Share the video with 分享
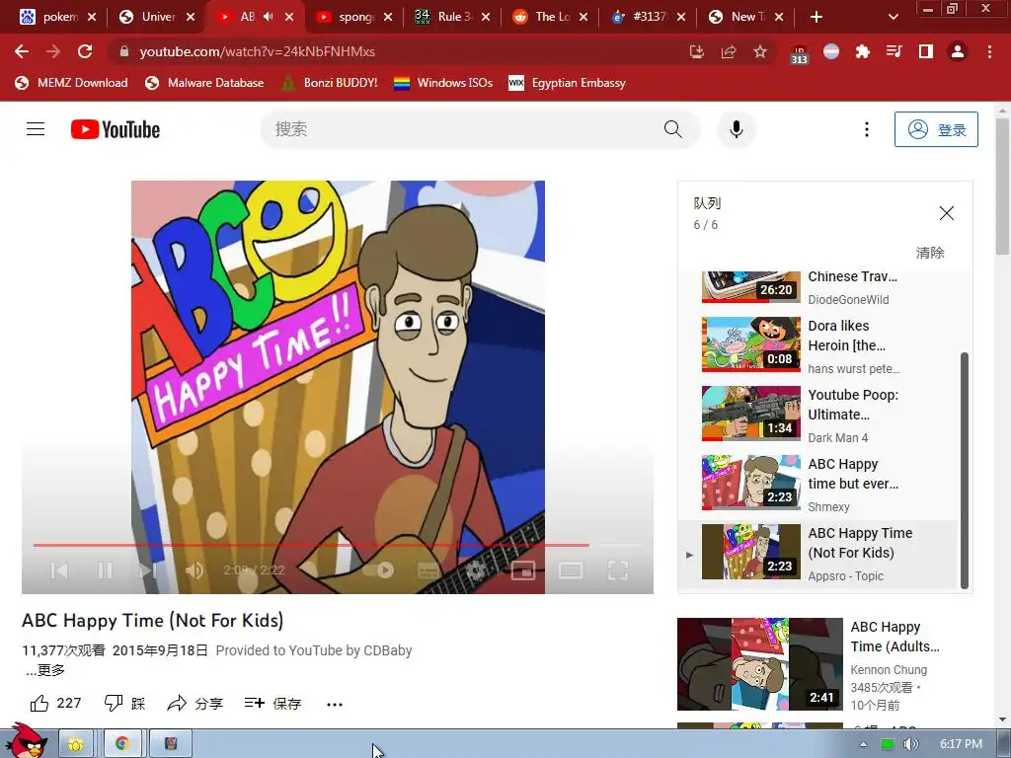The height and width of the screenshot is (758, 1011). pyautogui.click(x=194, y=703)
